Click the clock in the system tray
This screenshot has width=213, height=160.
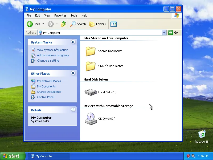pos(203,156)
